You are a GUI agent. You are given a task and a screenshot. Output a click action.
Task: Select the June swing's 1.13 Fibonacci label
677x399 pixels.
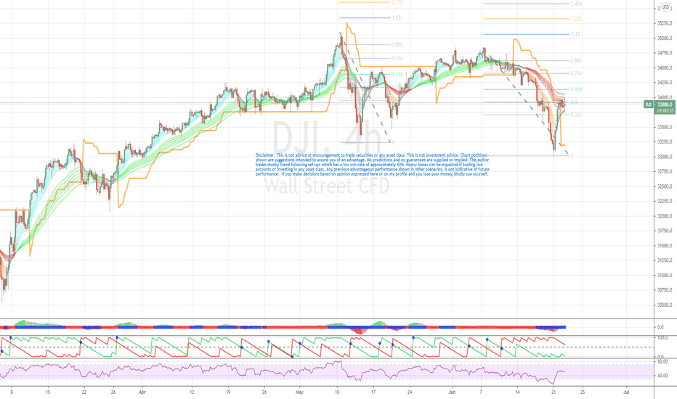pos(575,34)
